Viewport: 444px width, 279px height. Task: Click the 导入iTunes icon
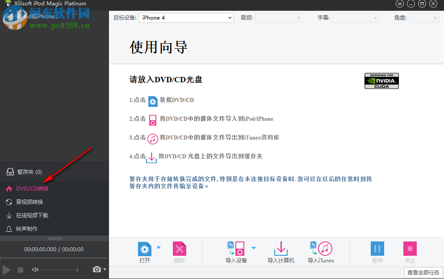click(x=321, y=249)
